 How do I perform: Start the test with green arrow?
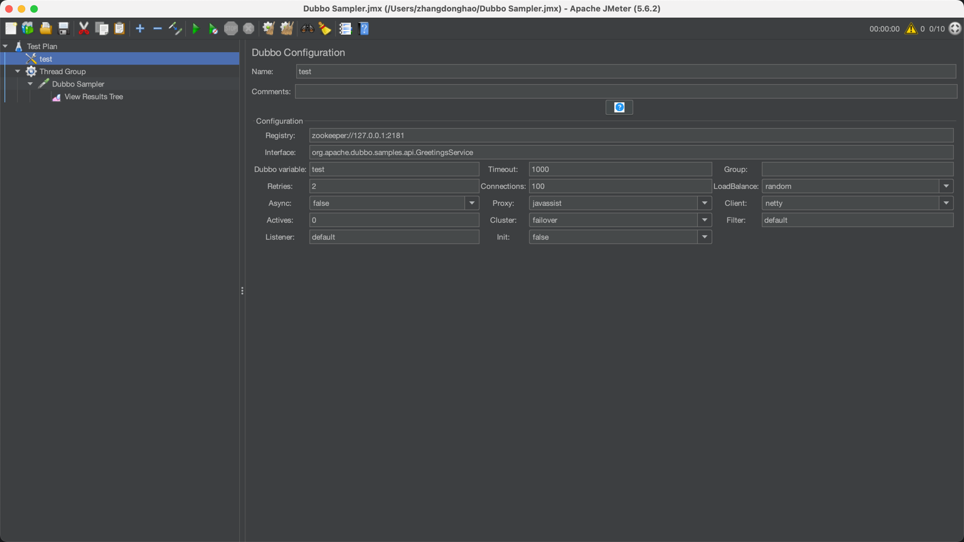pos(196,28)
